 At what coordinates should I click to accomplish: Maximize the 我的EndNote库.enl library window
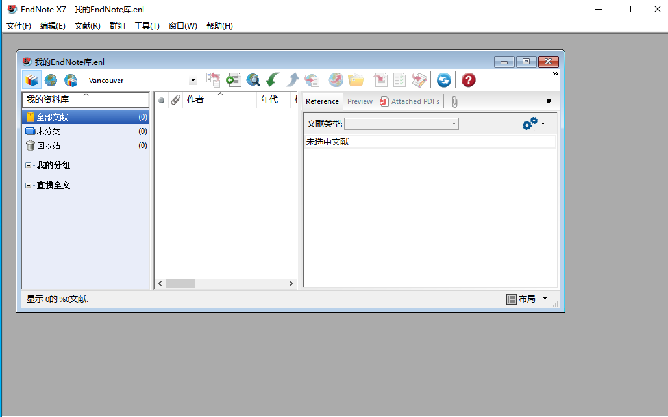(526, 62)
